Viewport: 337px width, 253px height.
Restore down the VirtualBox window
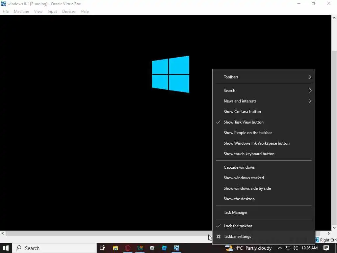[x=314, y=3]
